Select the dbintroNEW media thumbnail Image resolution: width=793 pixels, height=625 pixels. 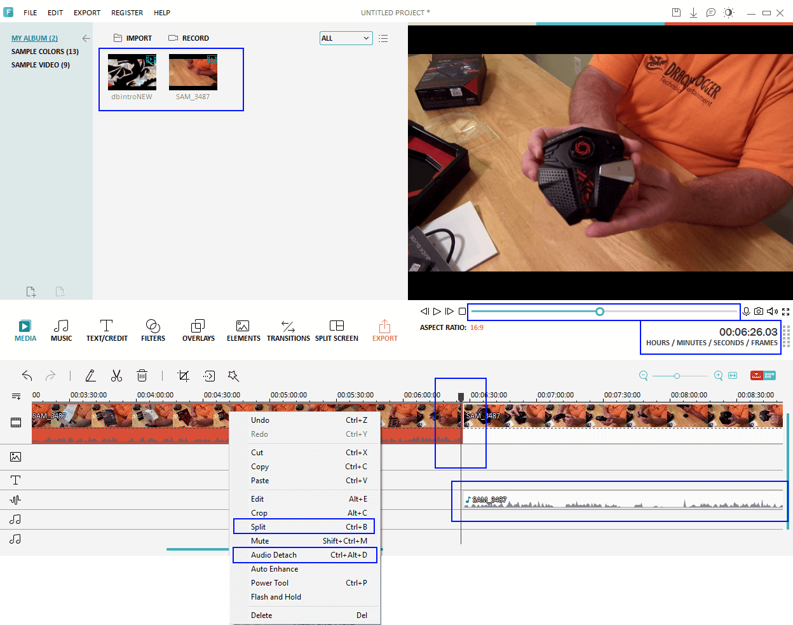coord(132,72)
